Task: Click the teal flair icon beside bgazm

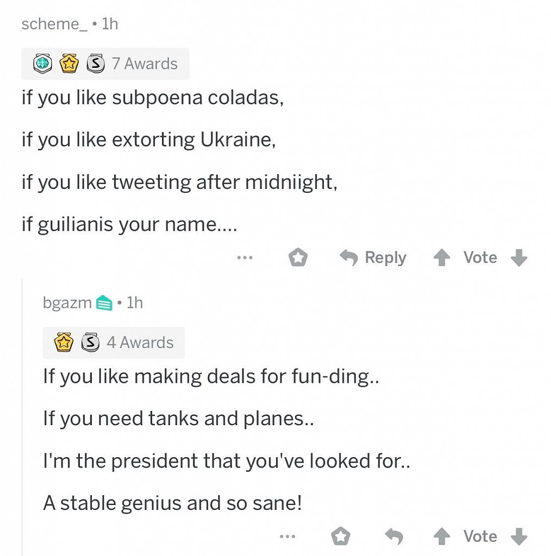Action: pos(104,302)
